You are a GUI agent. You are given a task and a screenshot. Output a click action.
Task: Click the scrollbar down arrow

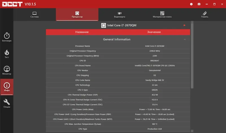pos(192,131)
